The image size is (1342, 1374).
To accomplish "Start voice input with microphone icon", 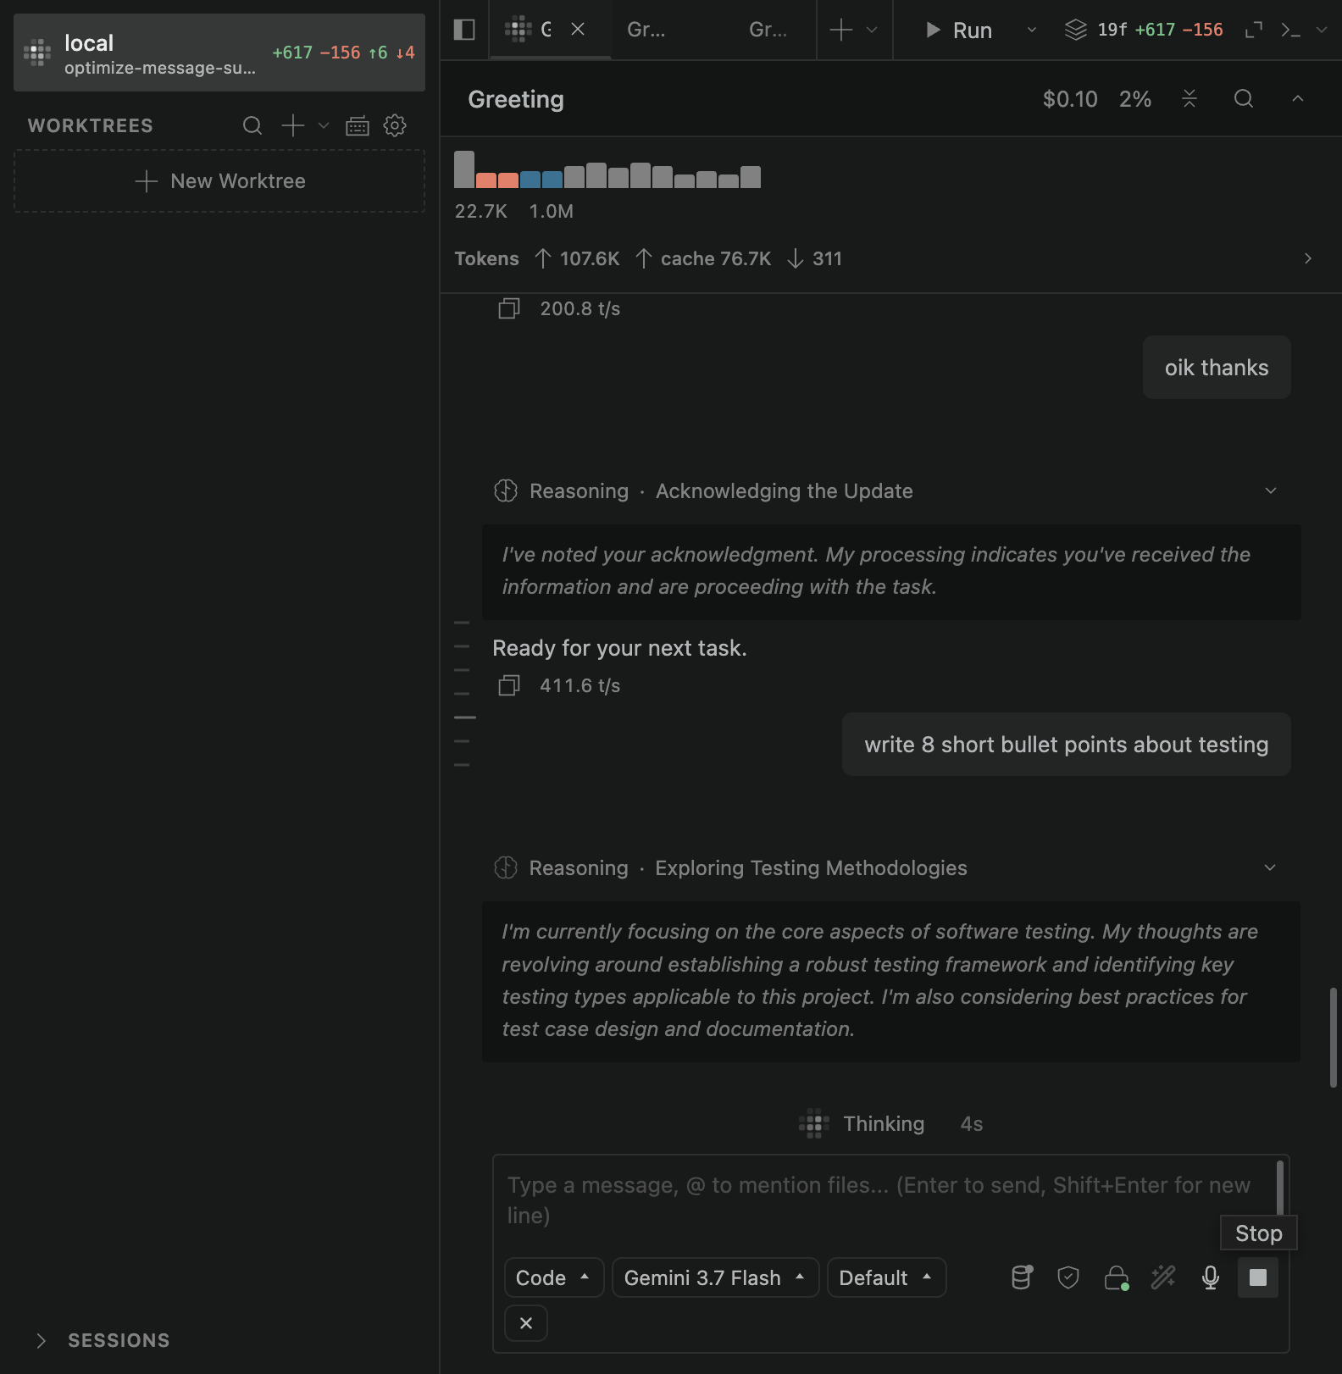I will tap(1211, 1277).
